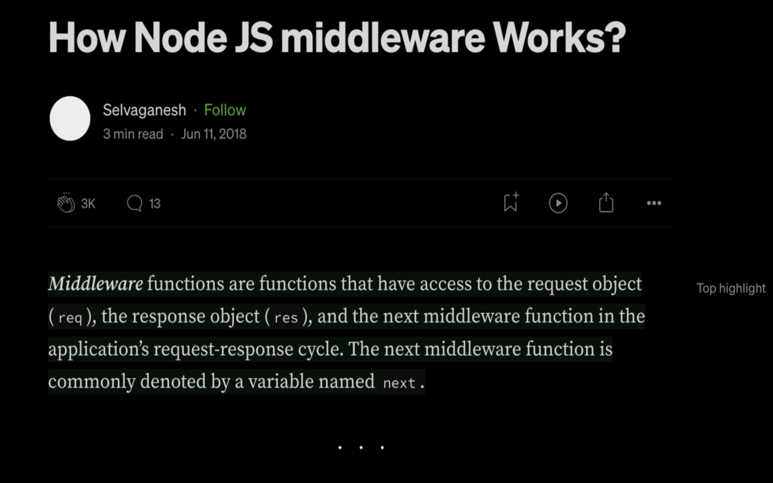Share this article
The height and width of the screenshot is (483, 773).
606,203
